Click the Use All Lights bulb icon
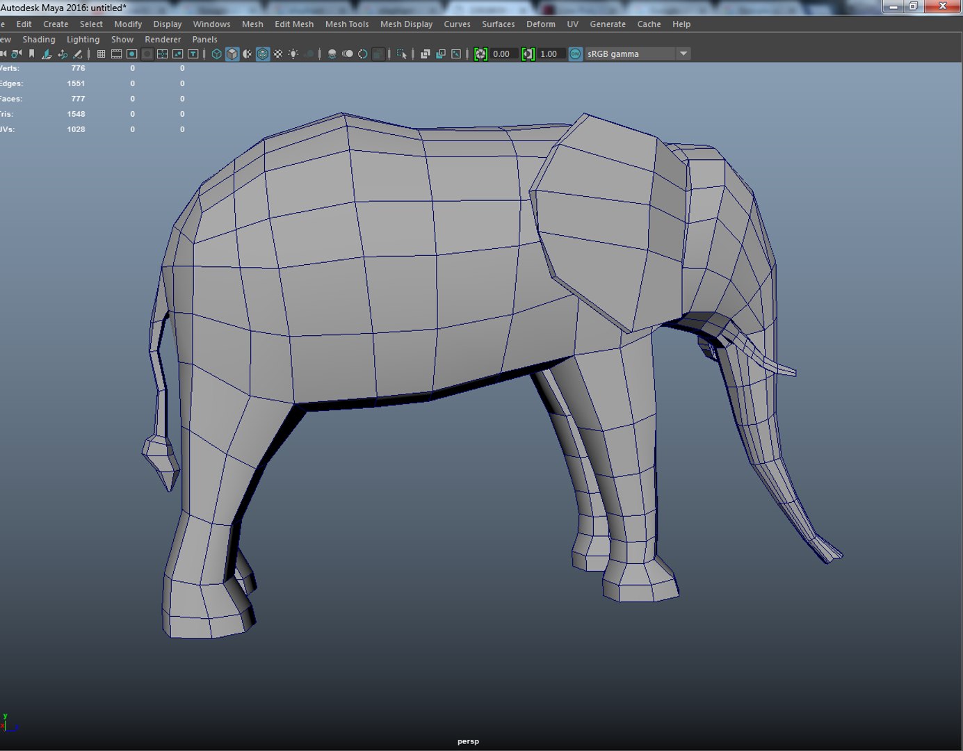The height and width of the screenshot is (751, 963). [x=293, y=54]
